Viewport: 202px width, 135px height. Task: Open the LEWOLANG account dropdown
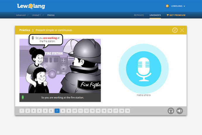[178, 6]
